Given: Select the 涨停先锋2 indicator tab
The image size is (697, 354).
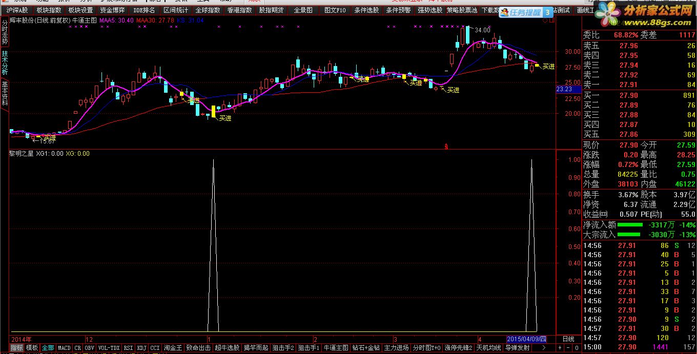Looking at the screenshot, I should (x=458, y=348).
